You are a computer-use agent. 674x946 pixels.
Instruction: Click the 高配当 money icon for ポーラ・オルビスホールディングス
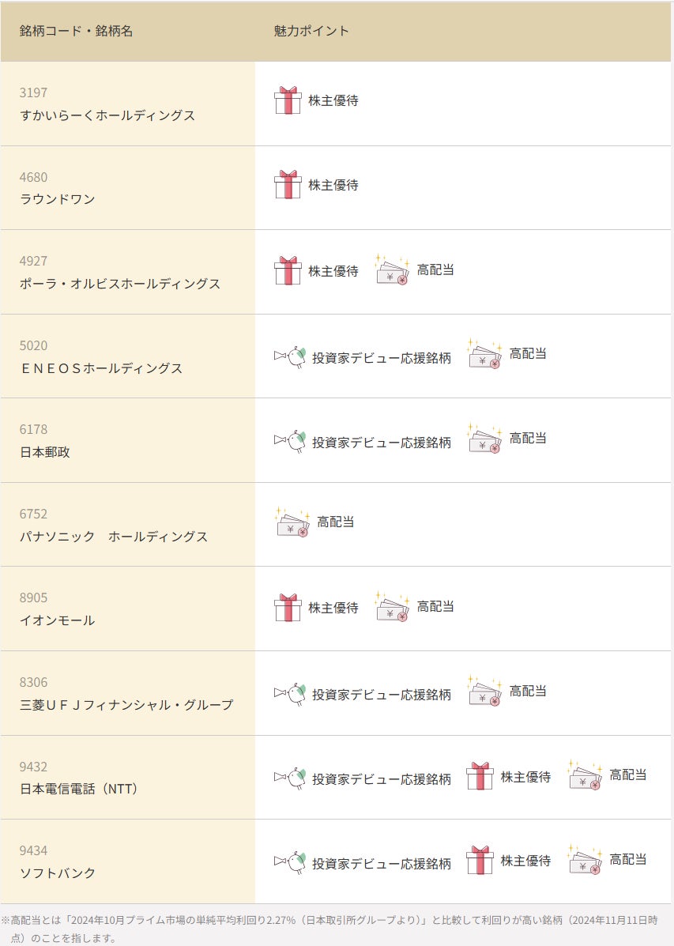pyautogui.click(x=392, y=269)
